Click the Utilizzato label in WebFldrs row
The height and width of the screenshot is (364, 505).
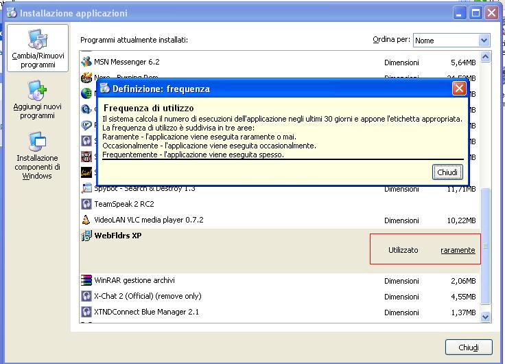tap(403, 250)
